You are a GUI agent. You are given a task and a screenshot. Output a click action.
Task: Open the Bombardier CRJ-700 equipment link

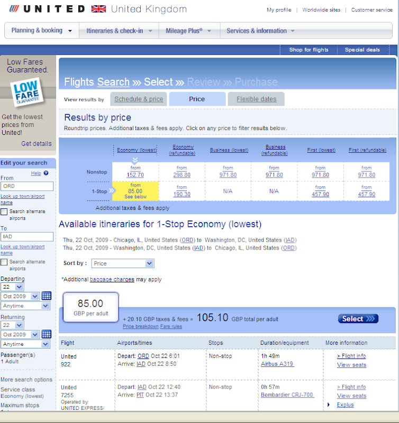click(x=287, y=394)
